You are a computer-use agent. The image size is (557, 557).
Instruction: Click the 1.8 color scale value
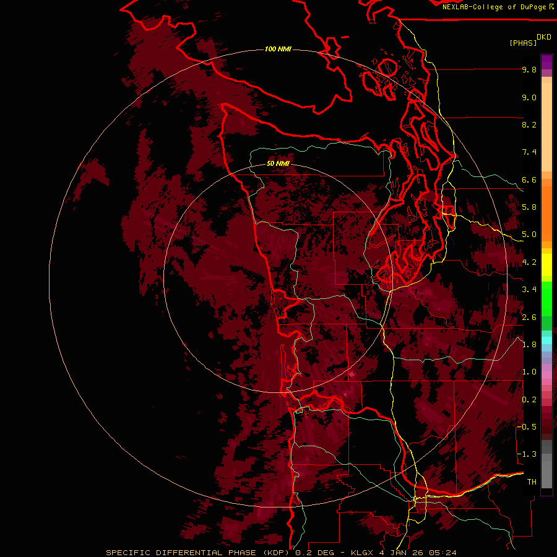click(529, 345)
